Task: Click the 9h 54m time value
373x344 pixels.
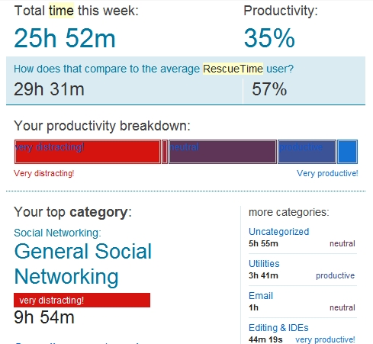Action: pyautogui.click(x=44, y=317)
